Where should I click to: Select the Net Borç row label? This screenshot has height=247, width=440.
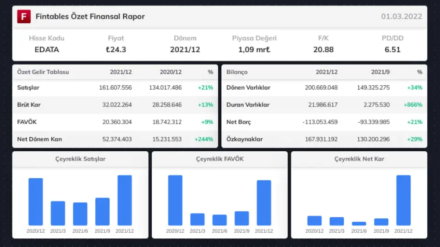click(x=239, y=122)
